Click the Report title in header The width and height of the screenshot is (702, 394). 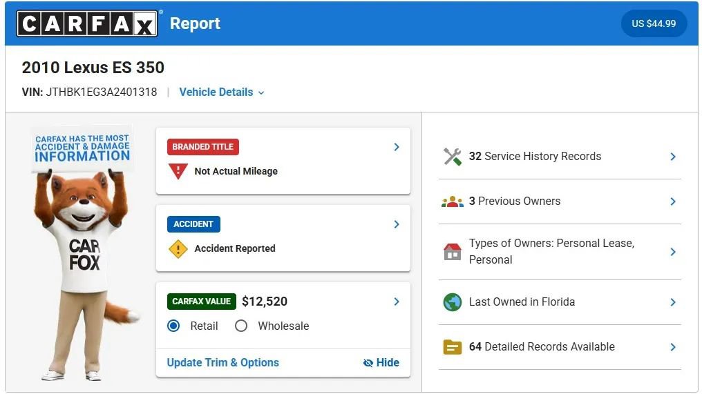(x=195, y=23)
